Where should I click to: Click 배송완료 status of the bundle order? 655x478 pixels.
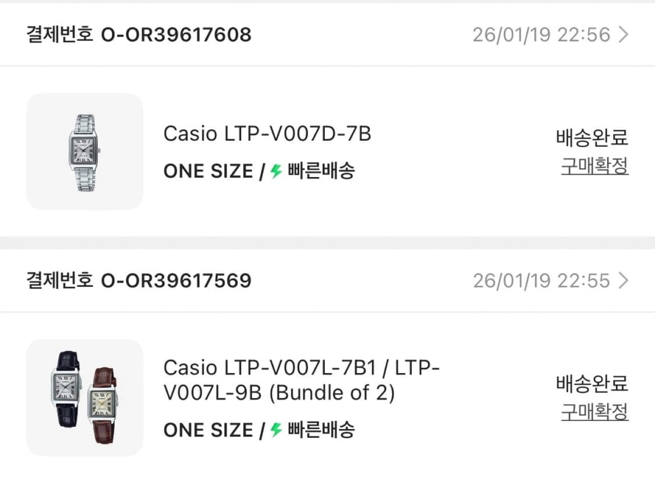pyautogui.click(x=592, y=385)
